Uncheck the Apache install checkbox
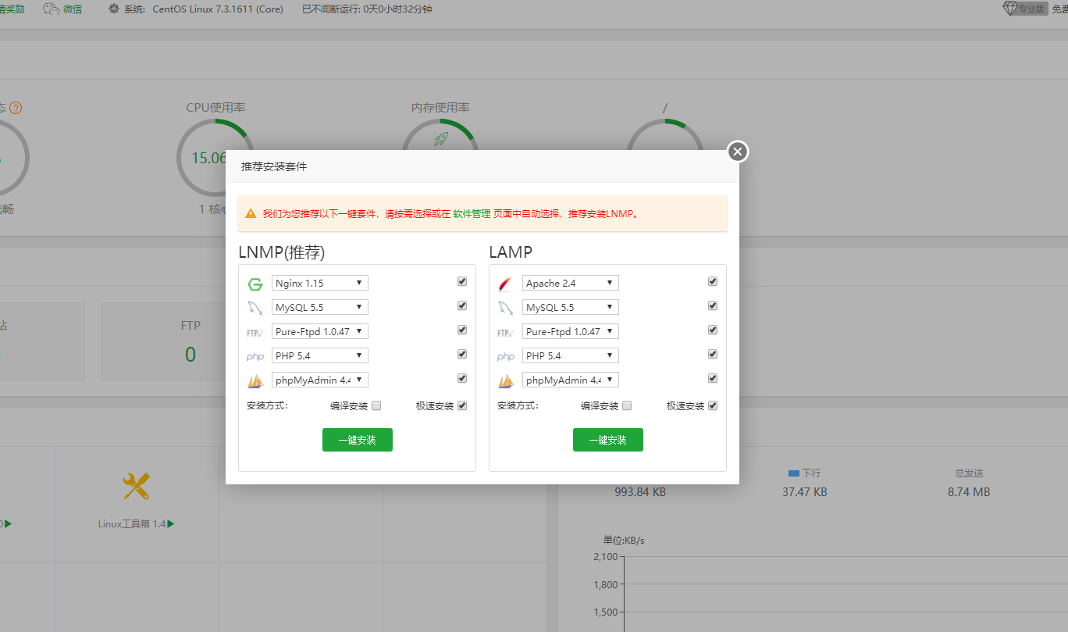This screenshot has height=632, width=1068. coord(713,281)
